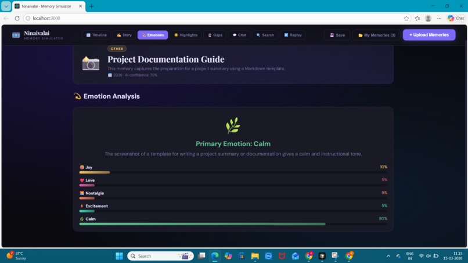The height and width of the screenshot is (263, 468).
Task: Click the site information icon
Action: pos(28,18)
